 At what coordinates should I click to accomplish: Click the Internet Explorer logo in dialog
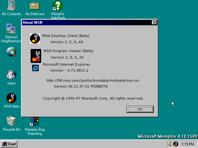pyautogui.click(x=35, y=68)
